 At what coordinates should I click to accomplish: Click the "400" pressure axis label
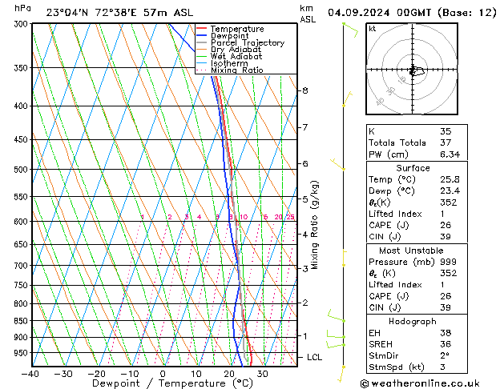22,106
